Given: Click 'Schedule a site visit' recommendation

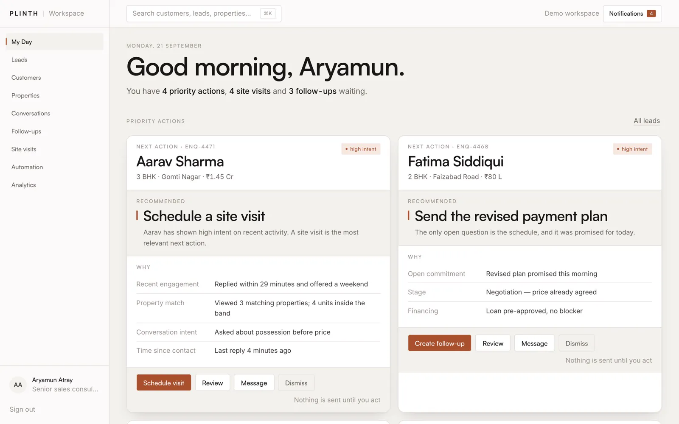Looking at the screenshot, I should [204, 216].
